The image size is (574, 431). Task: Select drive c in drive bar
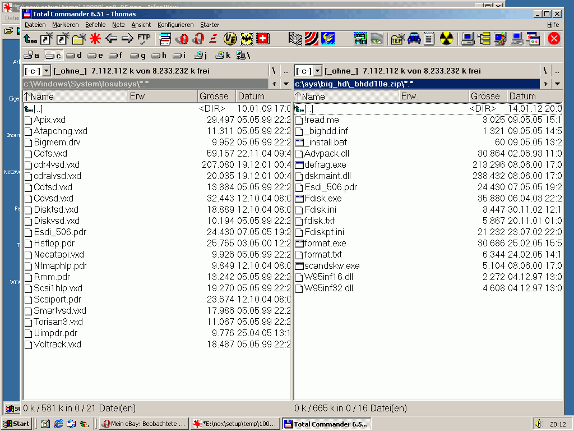point(53,56)
